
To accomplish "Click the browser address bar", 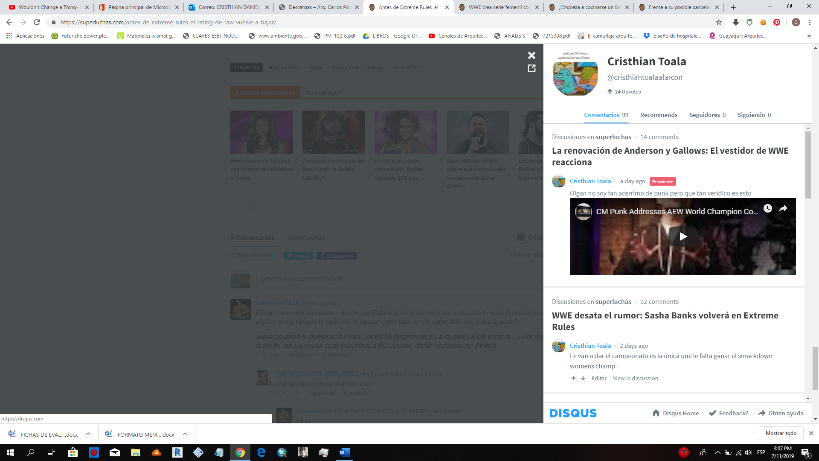I will click(384, 22).
